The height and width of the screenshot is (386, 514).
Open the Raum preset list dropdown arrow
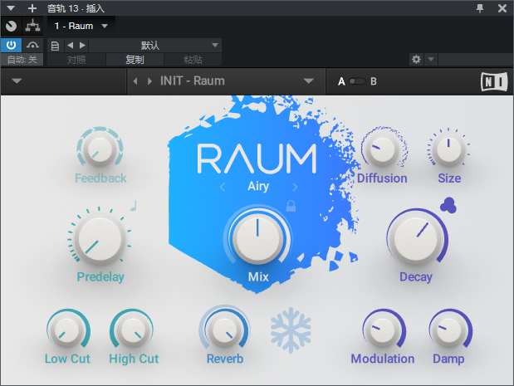coord(308,81)
